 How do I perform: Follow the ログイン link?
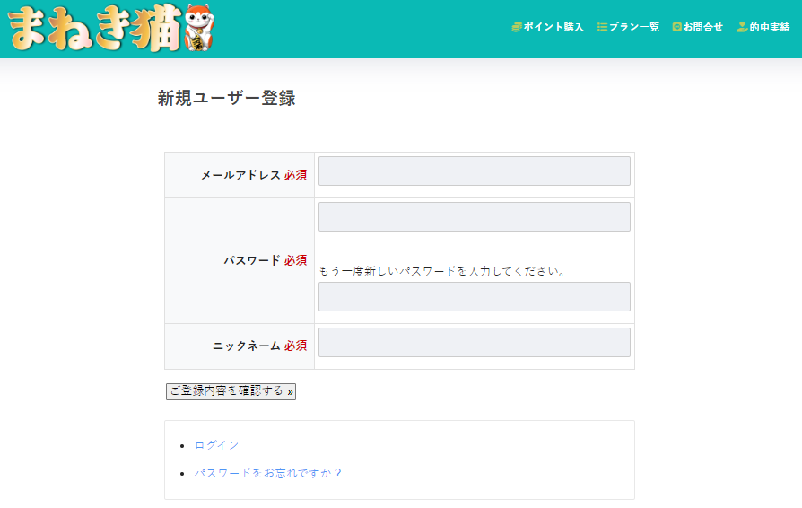tap(217, 445)
